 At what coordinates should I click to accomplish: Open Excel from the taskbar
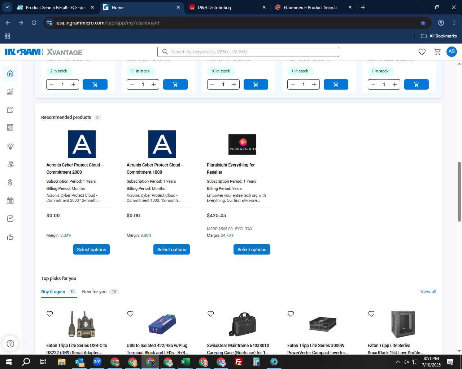(186, 362)
